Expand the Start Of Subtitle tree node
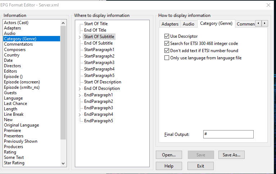 (x=80, y=37)
